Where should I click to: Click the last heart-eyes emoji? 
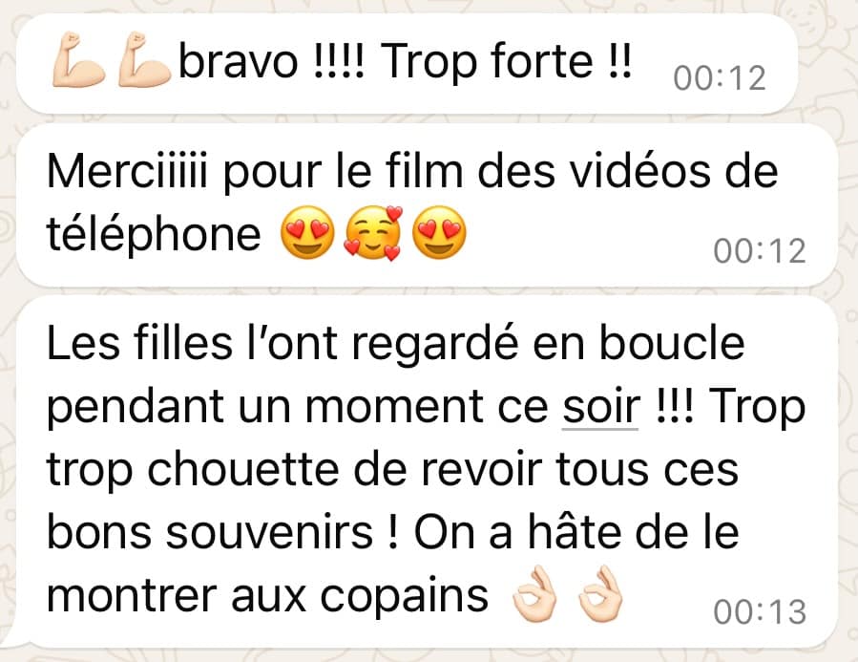pos(439,233)
